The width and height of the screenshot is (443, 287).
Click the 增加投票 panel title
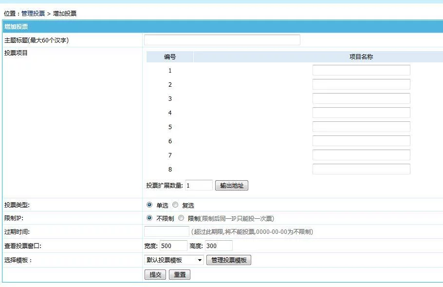point(16,27)
